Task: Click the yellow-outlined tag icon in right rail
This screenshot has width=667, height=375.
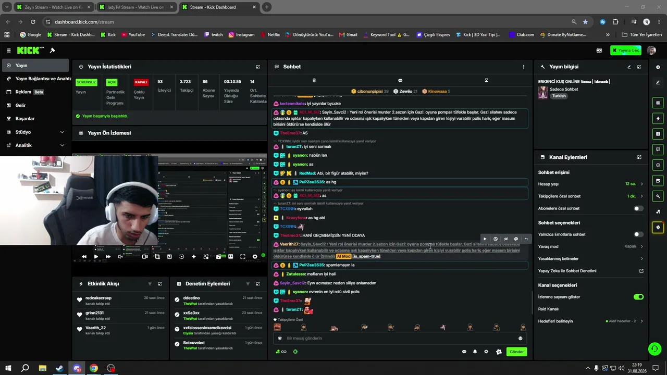Action: [658, 228]
